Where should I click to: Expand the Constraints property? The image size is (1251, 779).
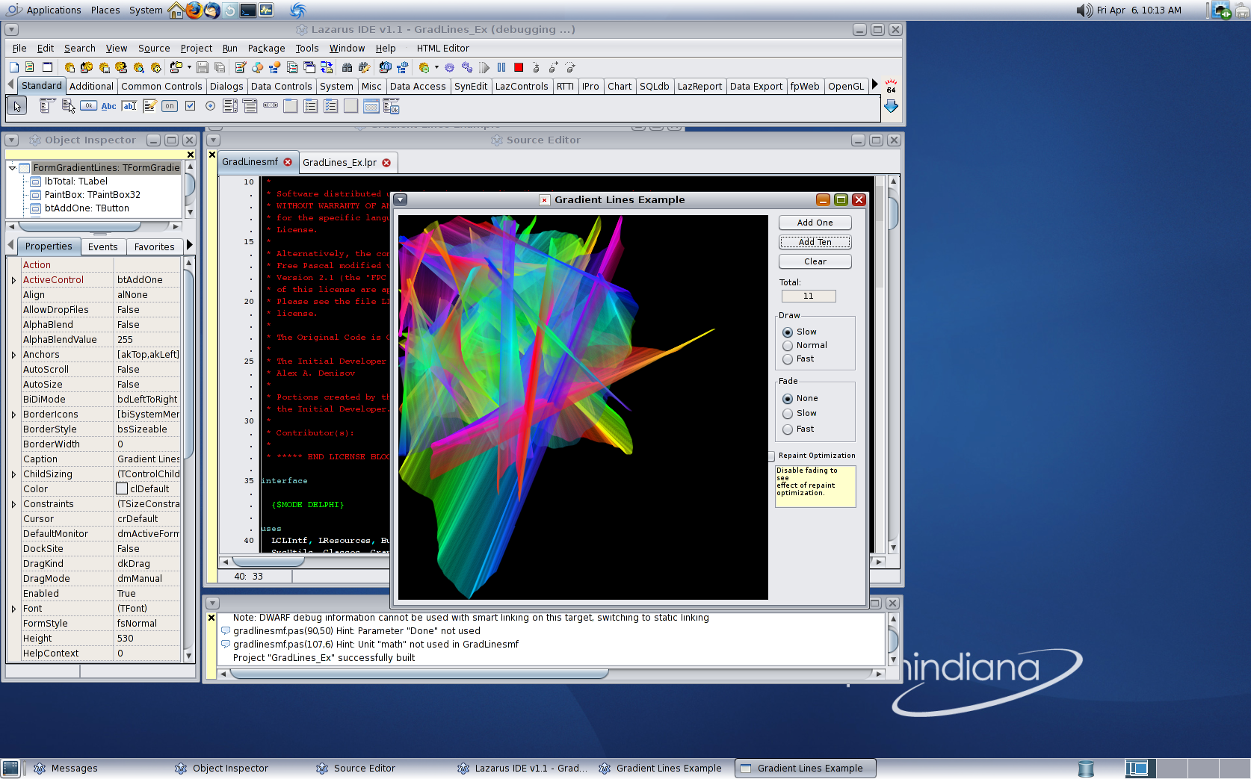point(13,504)
